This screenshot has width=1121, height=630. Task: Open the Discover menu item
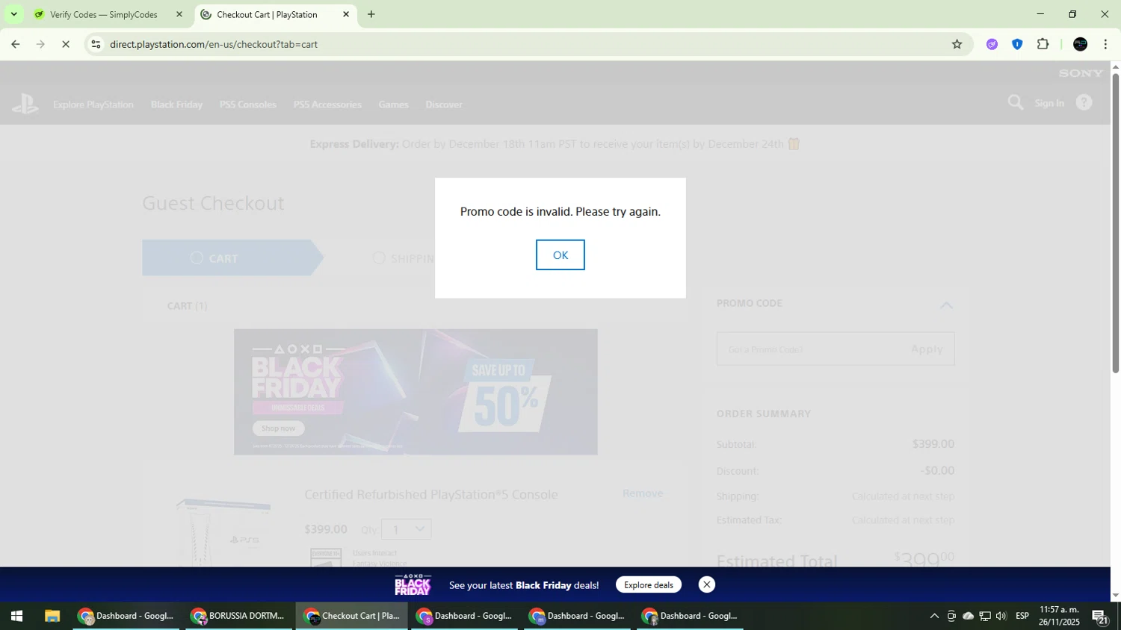[444, 105]
